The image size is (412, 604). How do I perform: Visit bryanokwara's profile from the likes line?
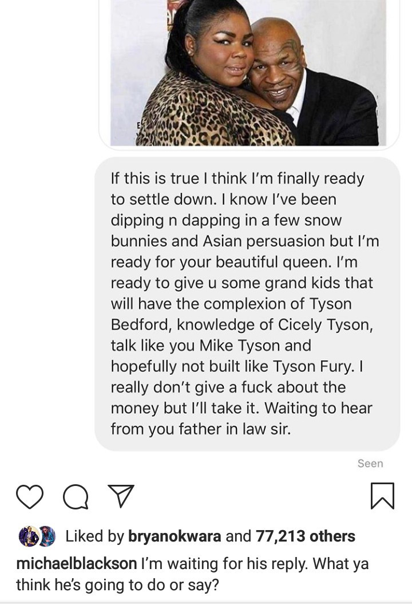(175, 536)
